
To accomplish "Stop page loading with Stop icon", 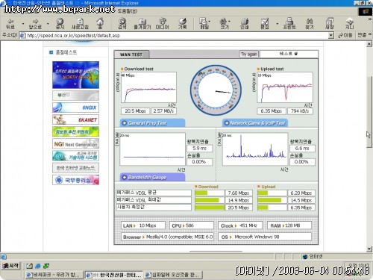I will click(60, 23).
